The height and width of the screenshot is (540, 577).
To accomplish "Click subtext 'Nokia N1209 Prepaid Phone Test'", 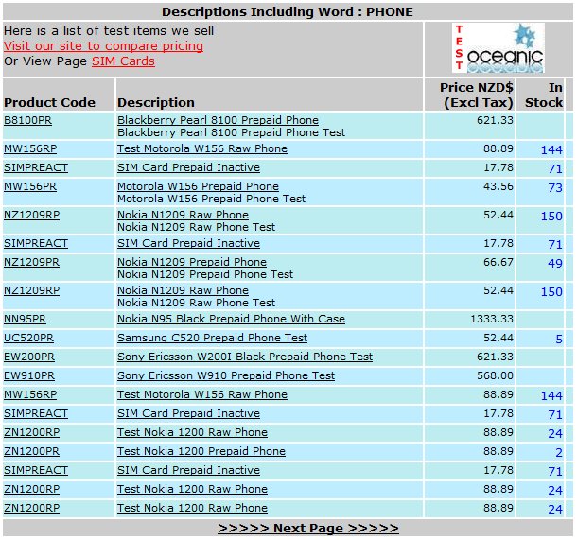I will [205, 274].
